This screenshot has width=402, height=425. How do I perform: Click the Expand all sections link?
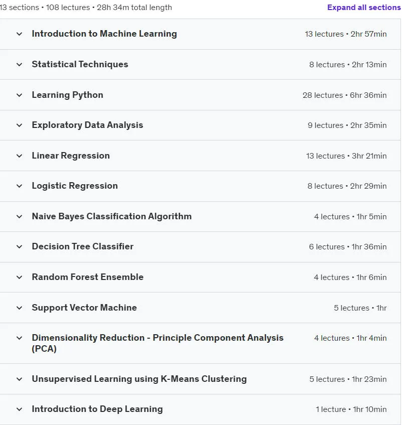(x=364, y=8)
